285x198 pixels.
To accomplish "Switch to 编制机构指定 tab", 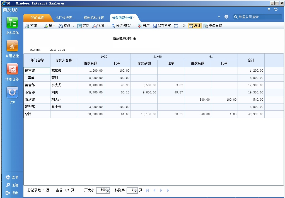I will coord(94,18).
